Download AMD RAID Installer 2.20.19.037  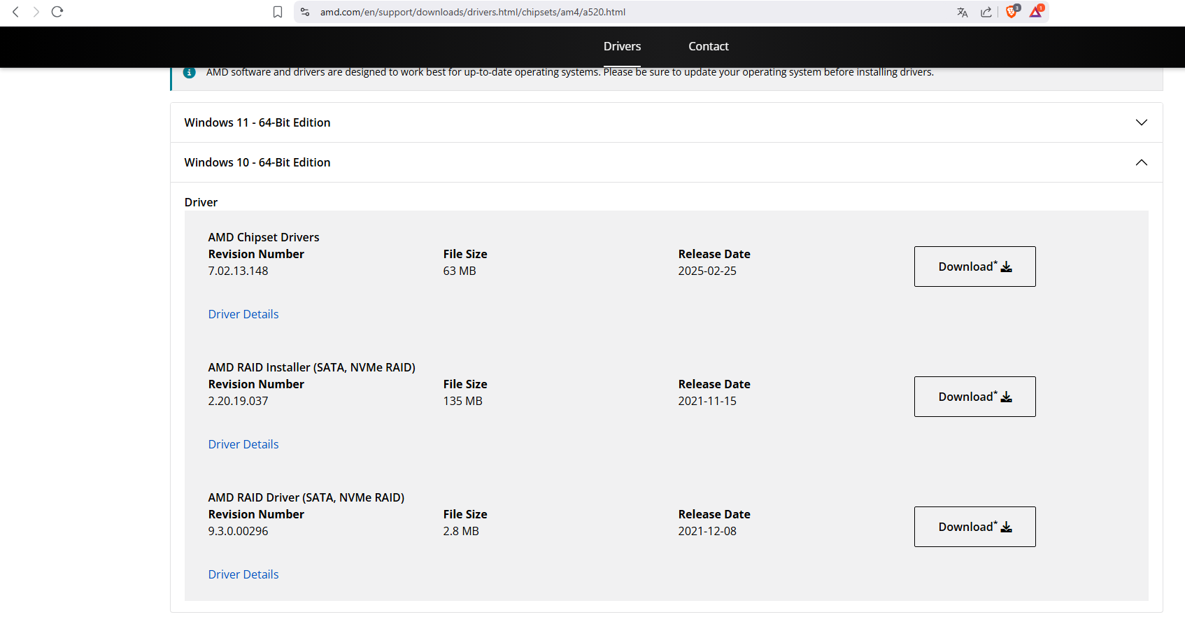point(974,397)
